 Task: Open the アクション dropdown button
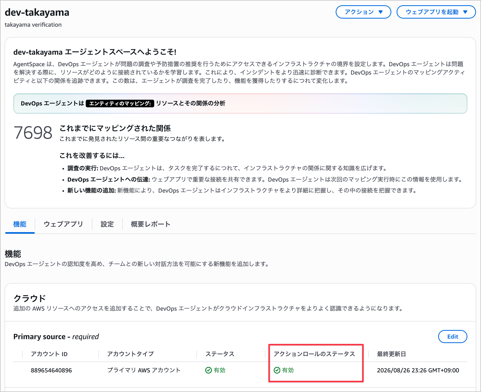tap(363, 12)
